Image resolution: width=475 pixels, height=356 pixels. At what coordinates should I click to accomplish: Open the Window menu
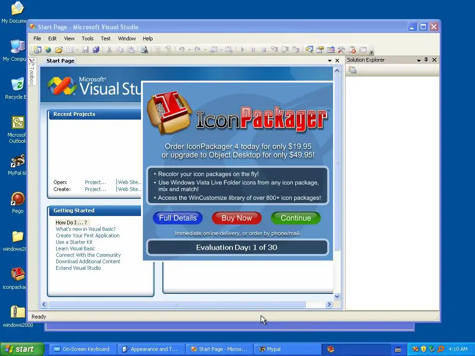(127, 38)
